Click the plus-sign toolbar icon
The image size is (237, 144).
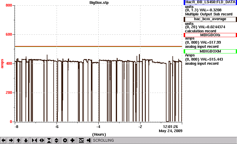(72, 140)
